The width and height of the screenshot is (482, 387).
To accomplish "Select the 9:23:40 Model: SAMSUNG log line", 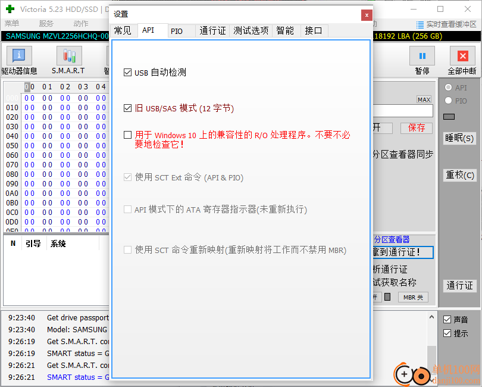I will coord(58,330).
